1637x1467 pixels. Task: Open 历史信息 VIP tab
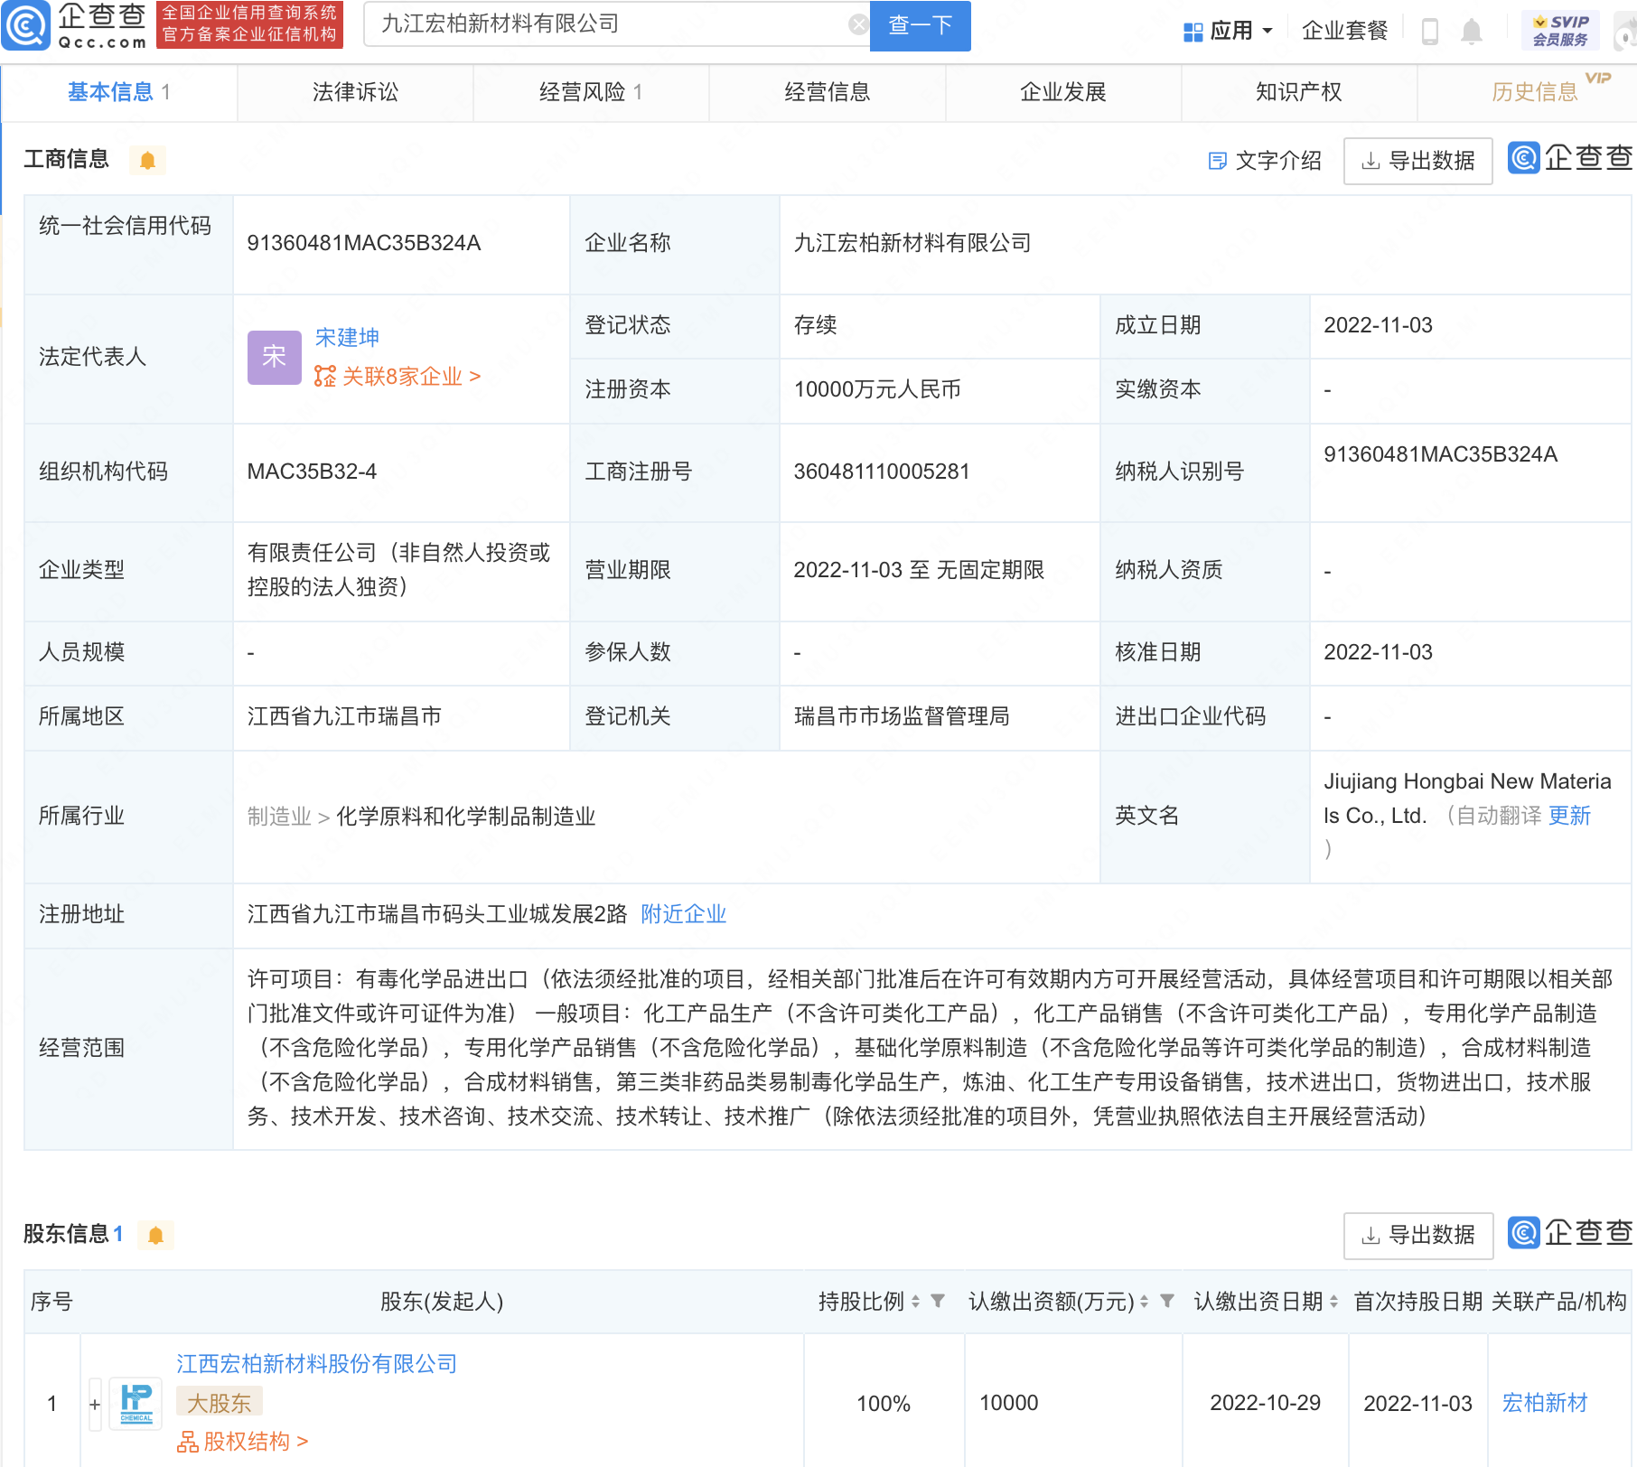pyautogui.click(x=1535, y=92)
